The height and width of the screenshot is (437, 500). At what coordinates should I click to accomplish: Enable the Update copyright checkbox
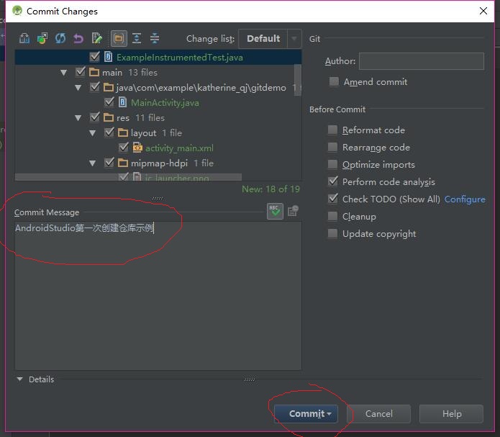pyautogui.click(x=332, y=233)
